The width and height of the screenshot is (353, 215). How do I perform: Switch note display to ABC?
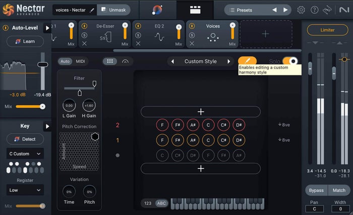coord(161,203)
